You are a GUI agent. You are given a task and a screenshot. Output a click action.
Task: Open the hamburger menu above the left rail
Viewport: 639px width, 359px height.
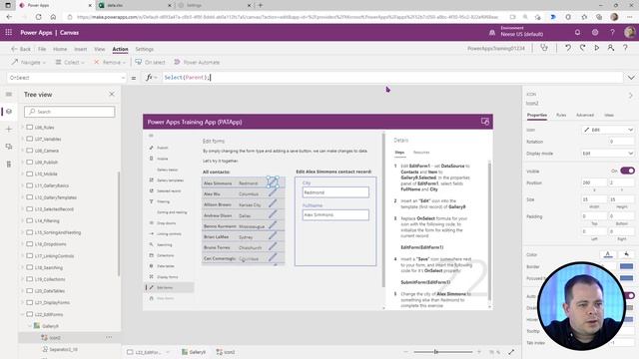pyautogui.click(x=9, y=94)
